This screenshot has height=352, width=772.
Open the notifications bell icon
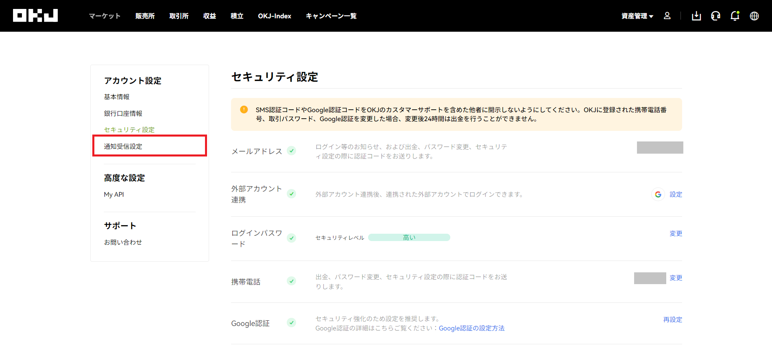click(x=735, y=16)
